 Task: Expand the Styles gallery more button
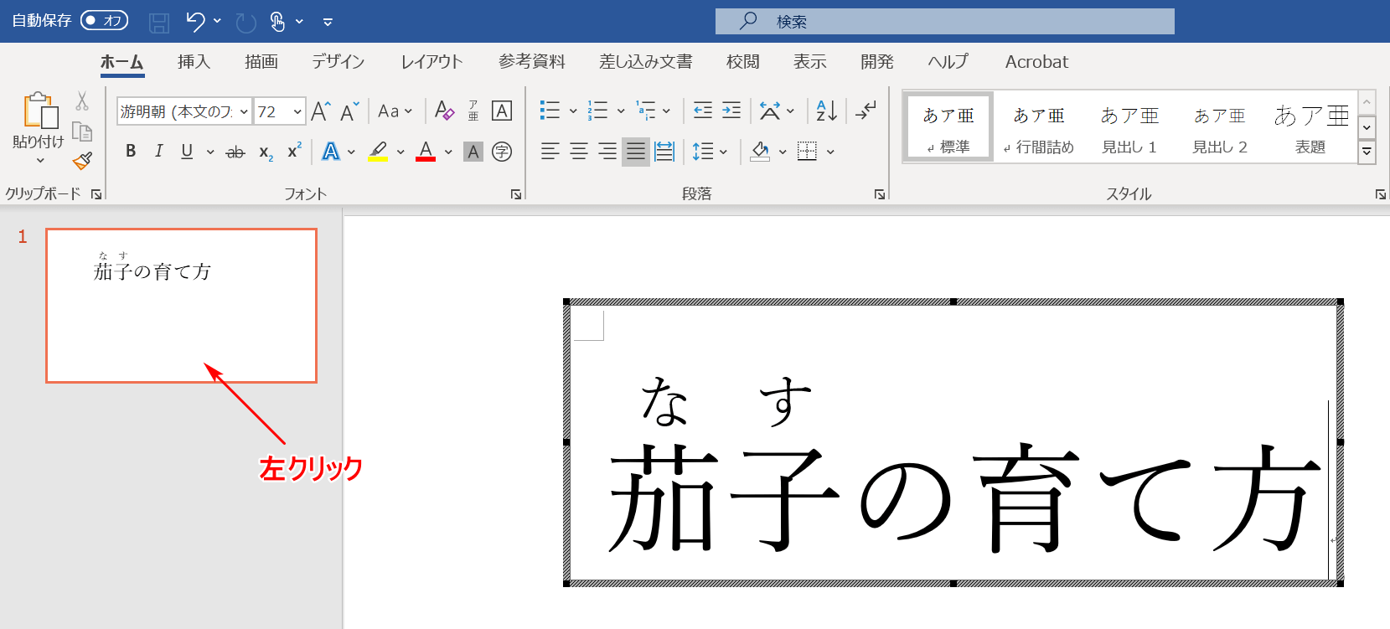pyautogui.click(x=1367, y=152)
